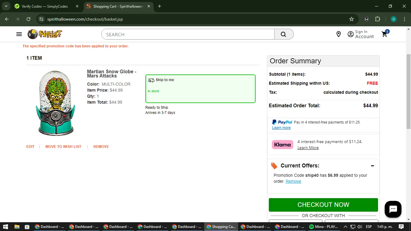Click the FREE shipping value
The image size is (411, 231).
(x=372, y=83)
